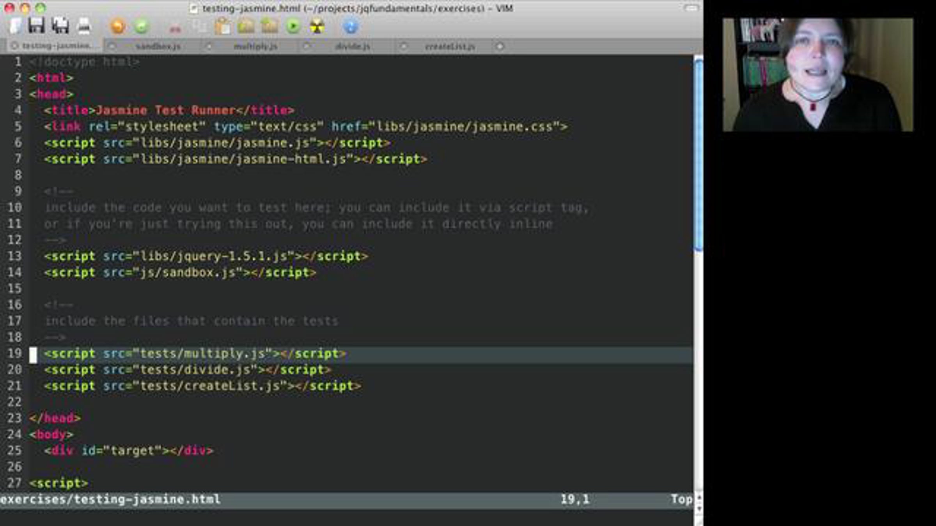Go to the createList.js tab
The height and width of the screenshot is (526, 936).
[450, 46]
